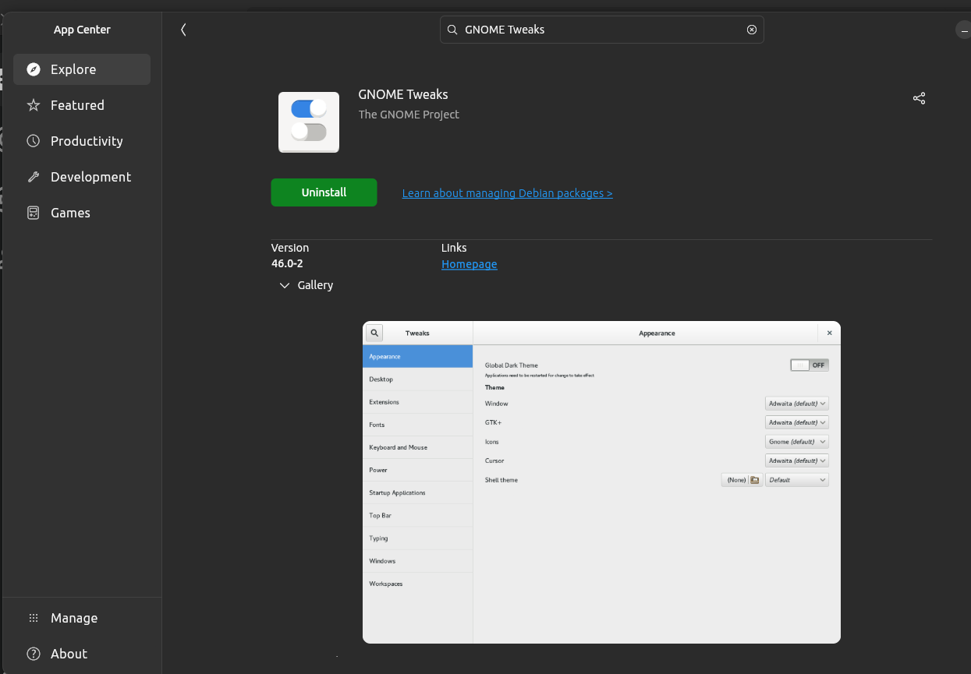Open the About page

click(82, 654)
